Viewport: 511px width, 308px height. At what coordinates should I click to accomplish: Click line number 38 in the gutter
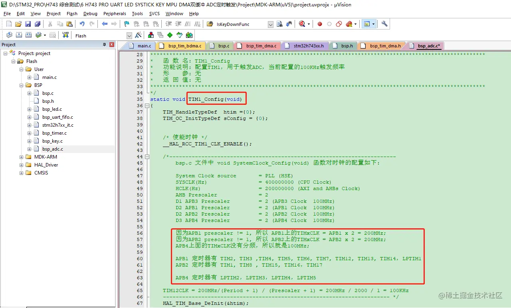[x=139, y=118]
